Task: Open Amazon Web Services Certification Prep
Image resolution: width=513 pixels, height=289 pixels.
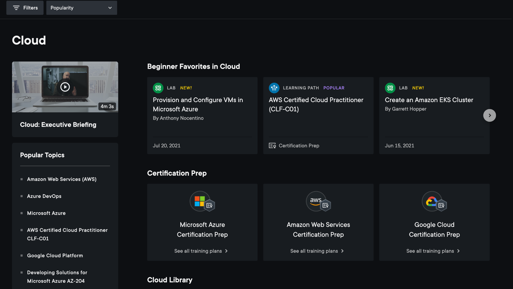Action: click(318, 229)
